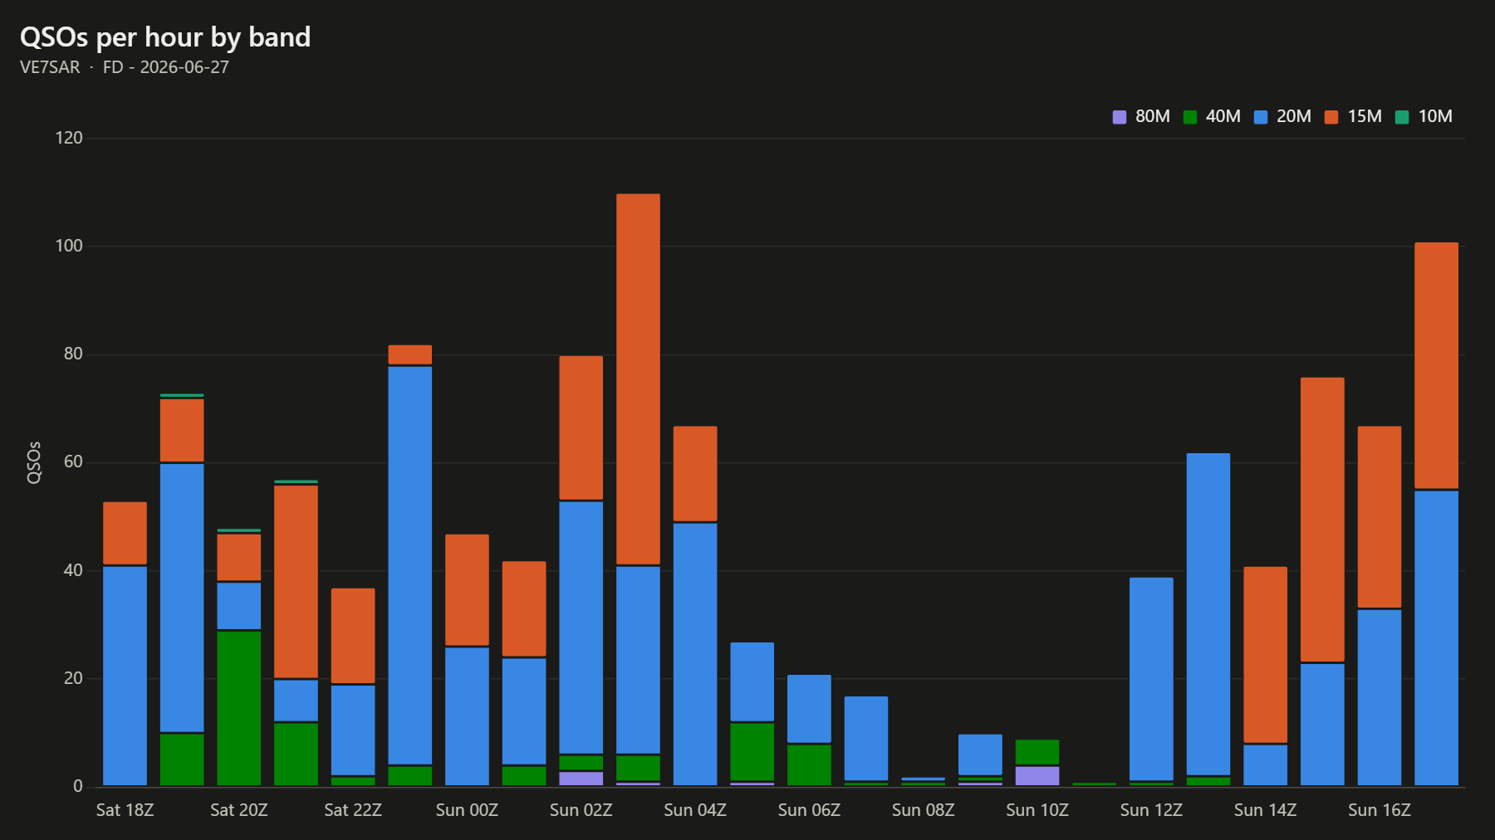Toggle the 80M legend label
Viewport: 1495px width, 840px height.
click(x=1153, y=117)
